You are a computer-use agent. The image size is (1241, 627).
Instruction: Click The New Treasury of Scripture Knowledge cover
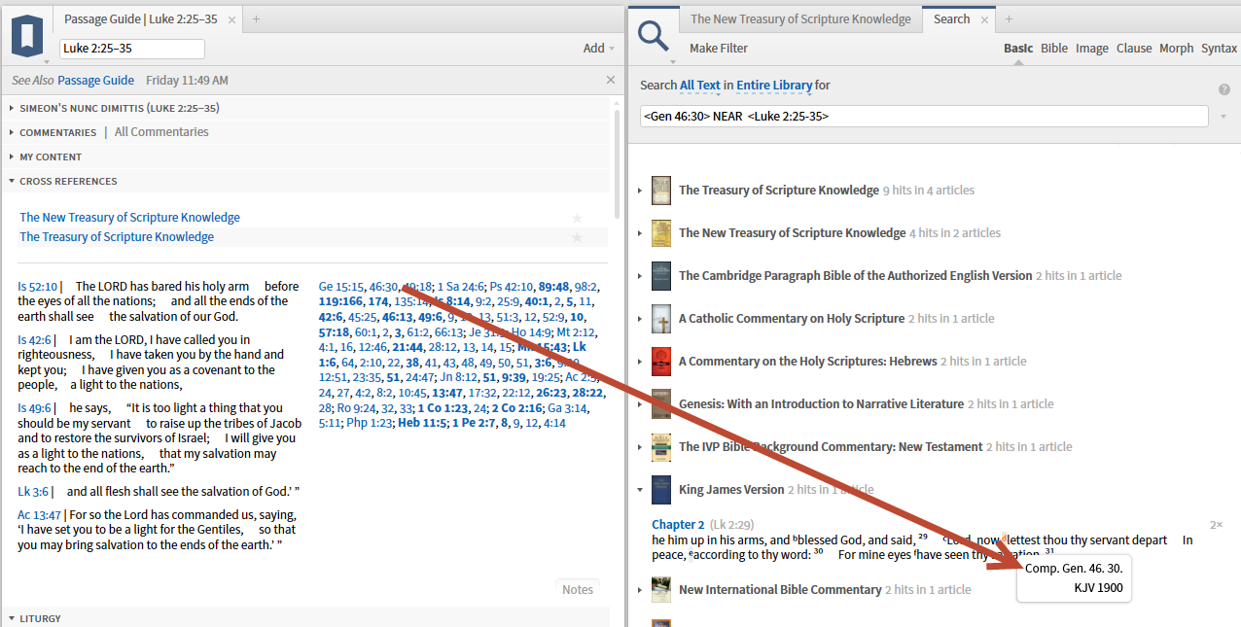pyautogui.click(x=661, y=232)
